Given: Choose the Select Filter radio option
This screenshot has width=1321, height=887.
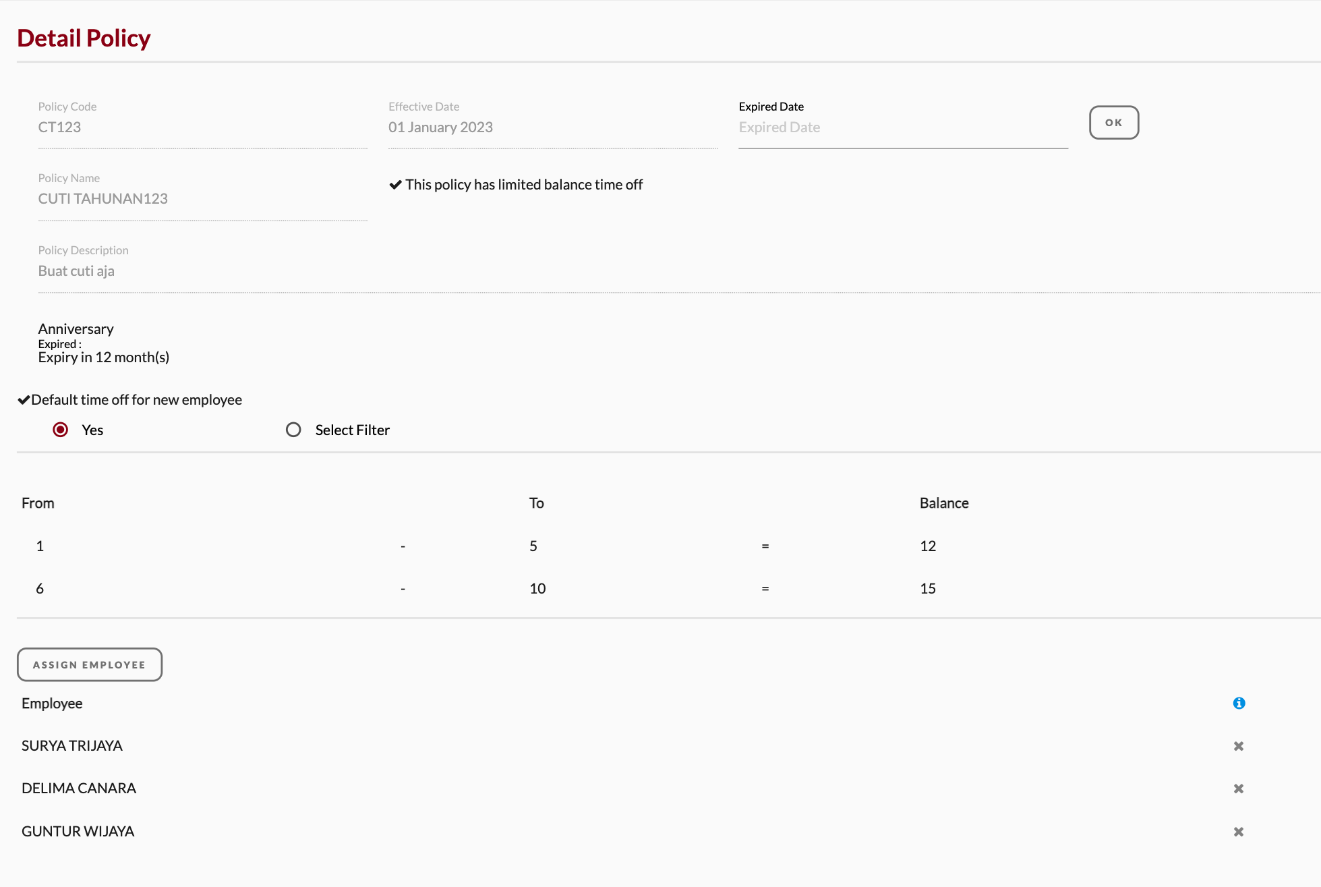Looking at the screenshot, I should click(x=293, y=430).
